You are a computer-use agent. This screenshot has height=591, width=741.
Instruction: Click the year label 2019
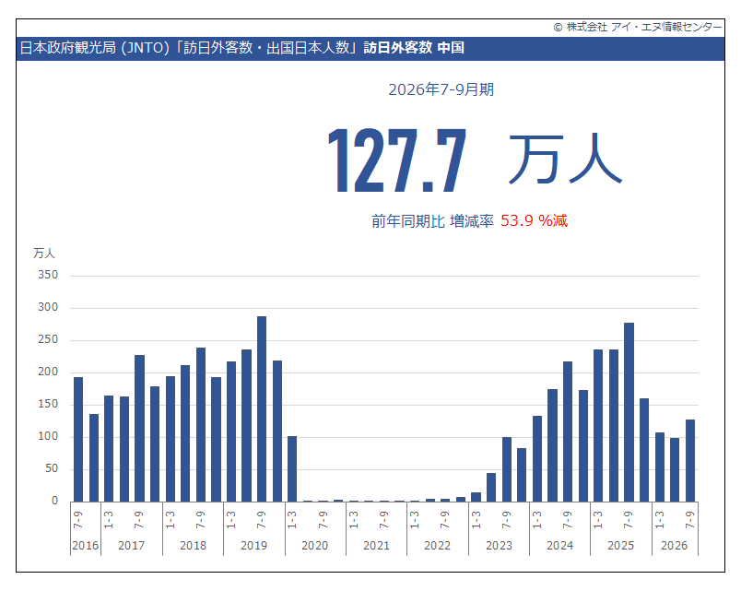click(x=253, y=546)
